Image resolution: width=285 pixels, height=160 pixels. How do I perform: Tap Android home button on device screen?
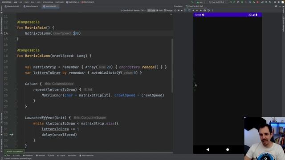click(228, 149)
